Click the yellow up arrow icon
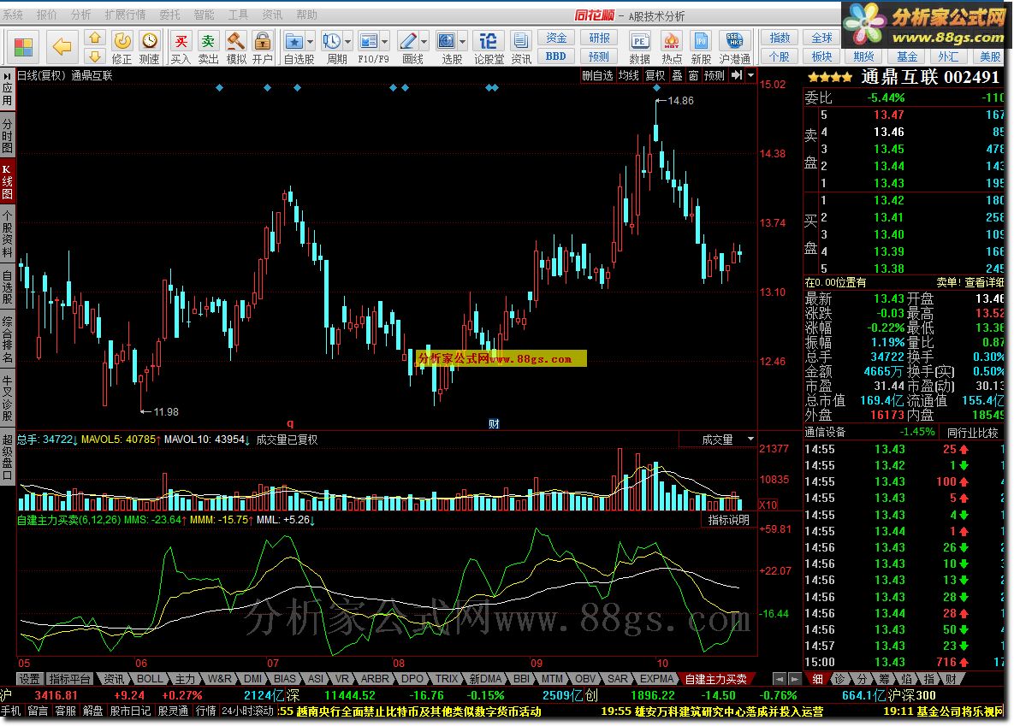This screenshot has width=1014, height=726. click(95, 38)
